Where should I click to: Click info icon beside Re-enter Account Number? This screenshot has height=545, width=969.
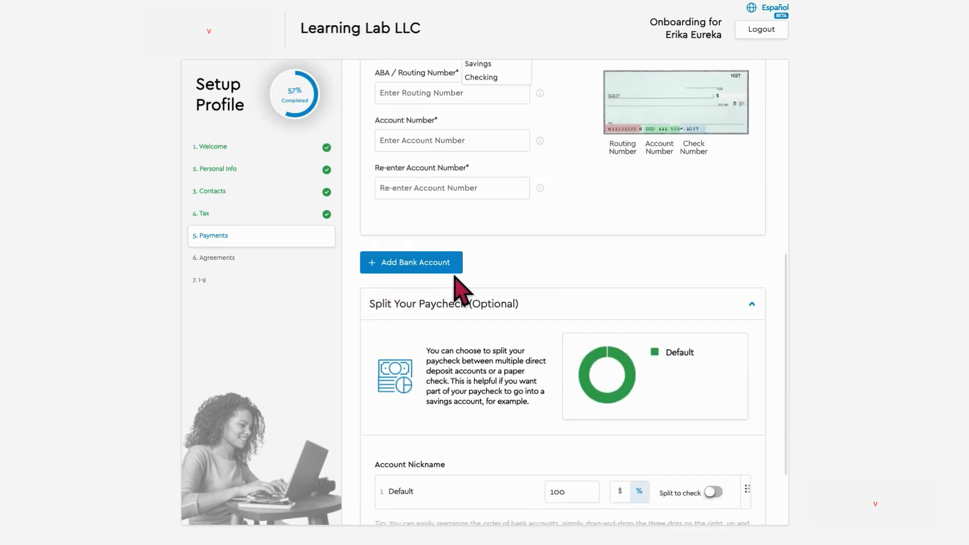tap(540, 188)
